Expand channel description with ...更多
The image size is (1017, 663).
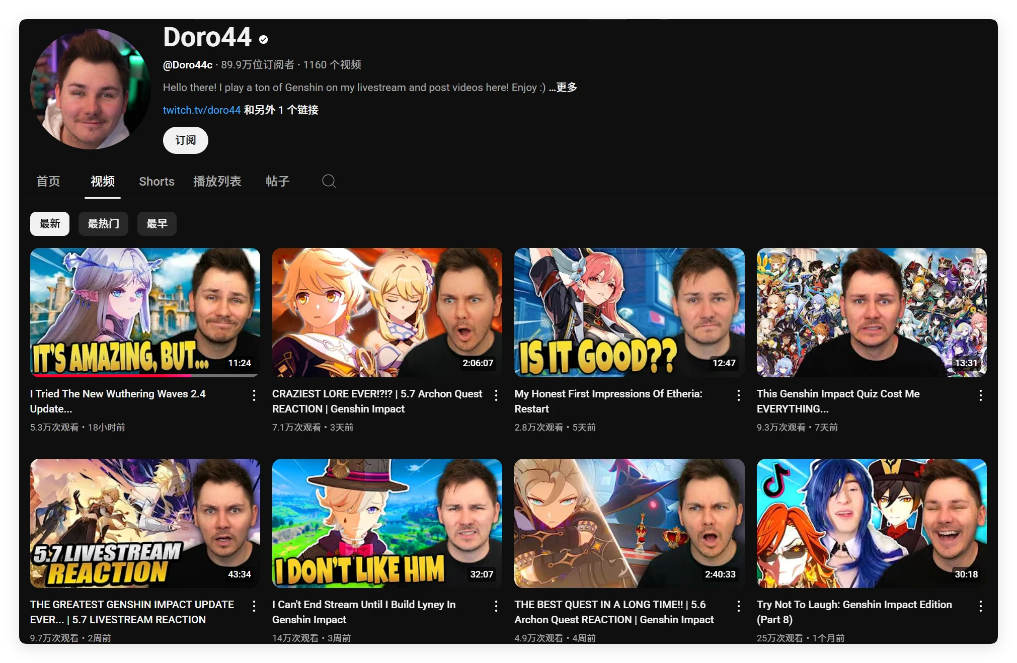coord(563,88)
